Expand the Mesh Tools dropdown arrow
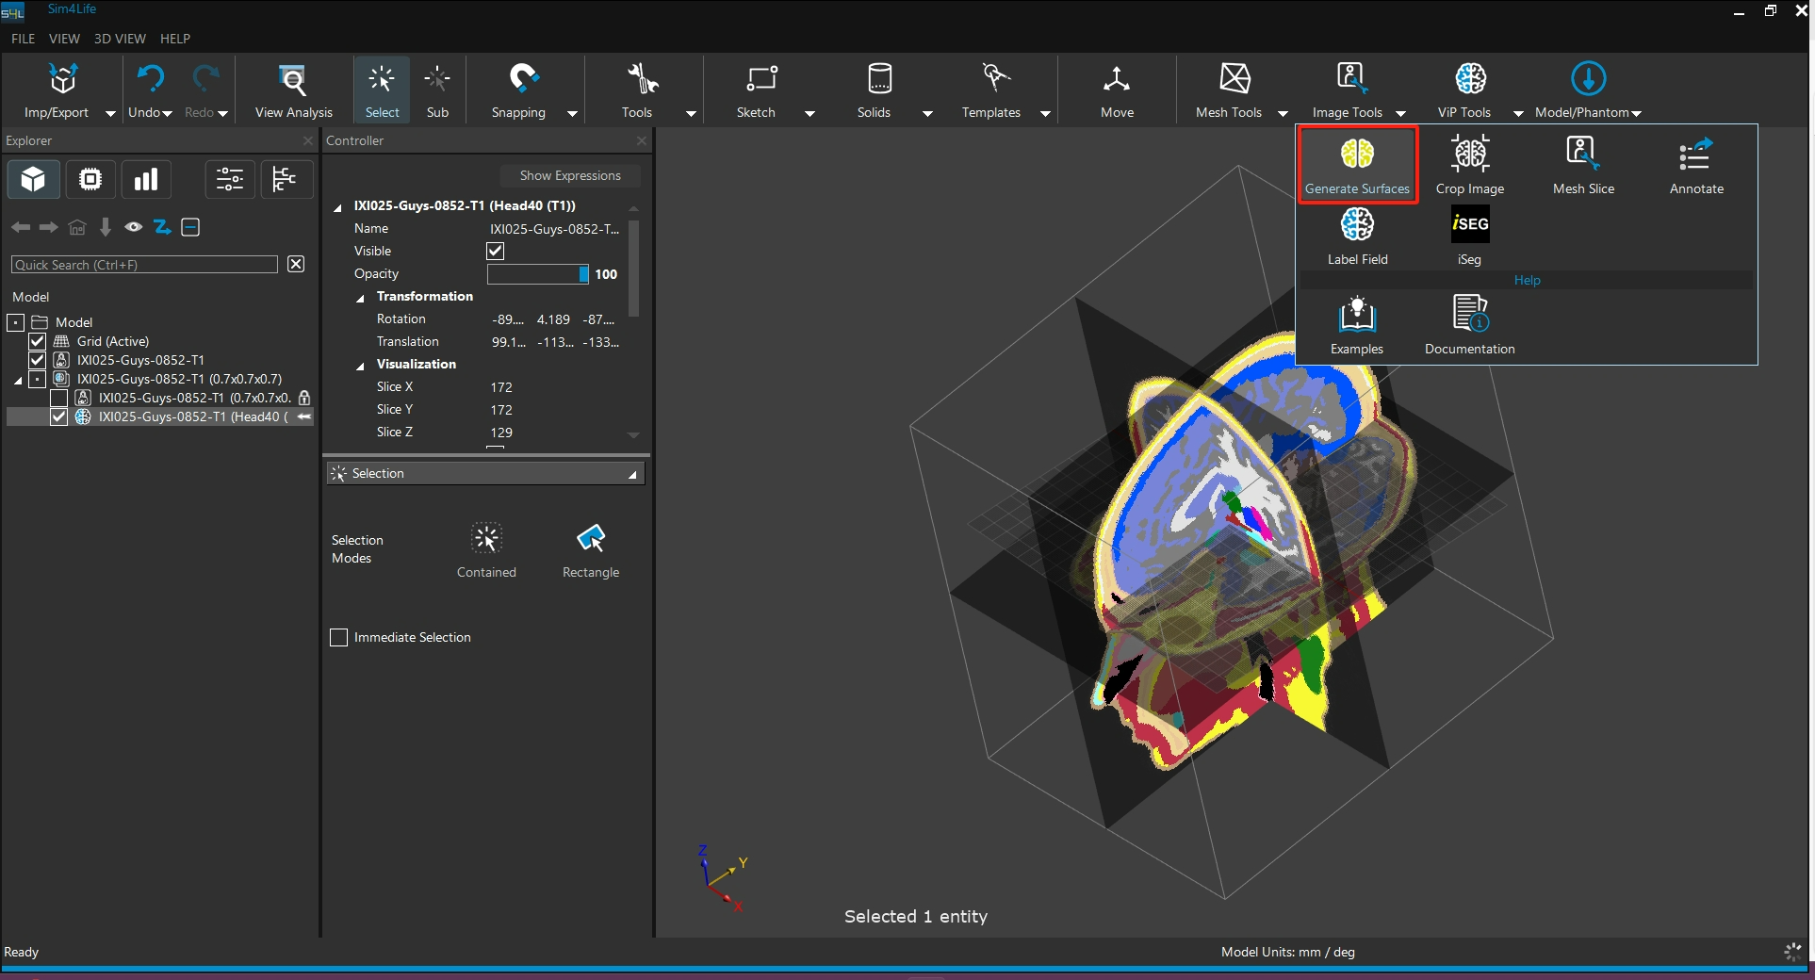Screen dimensions: 1815x980 [x=1283, y=113]
